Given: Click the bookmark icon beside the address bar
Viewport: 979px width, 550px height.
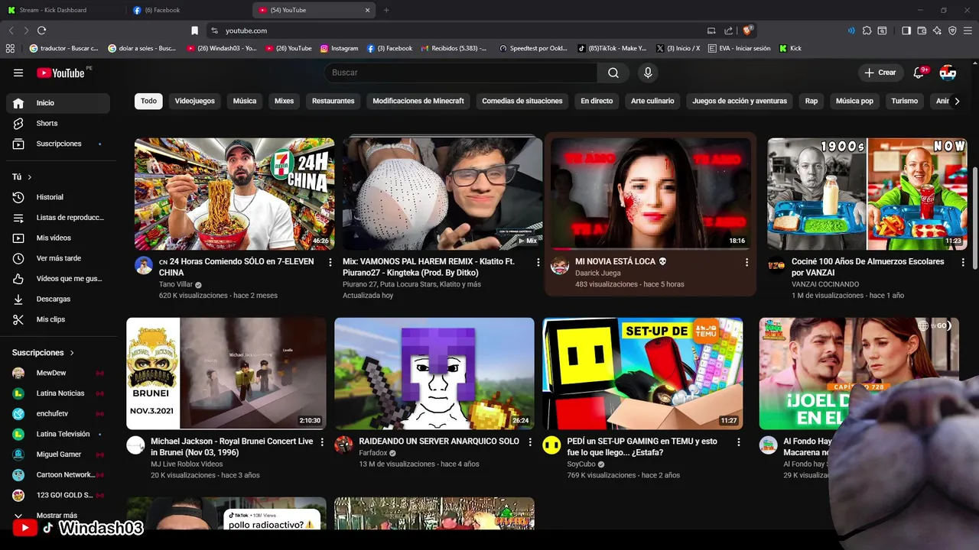Looking at the screenshot, I should (x=194, y=31).
